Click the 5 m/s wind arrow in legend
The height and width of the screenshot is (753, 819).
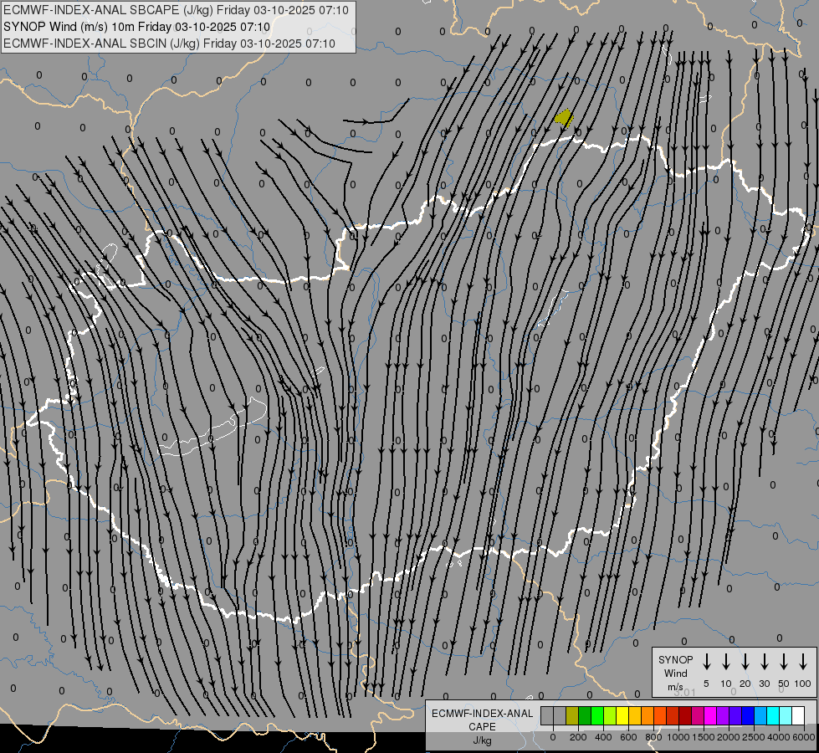pos(707,662)
